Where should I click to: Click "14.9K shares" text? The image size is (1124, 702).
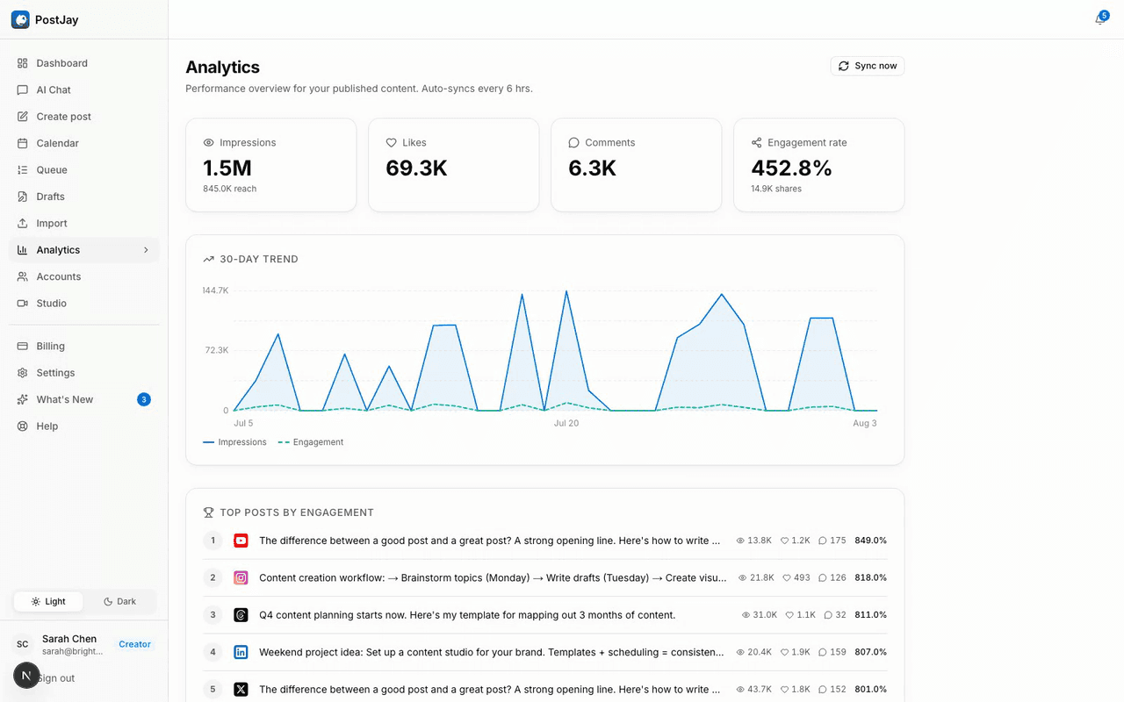click(776, 189)
